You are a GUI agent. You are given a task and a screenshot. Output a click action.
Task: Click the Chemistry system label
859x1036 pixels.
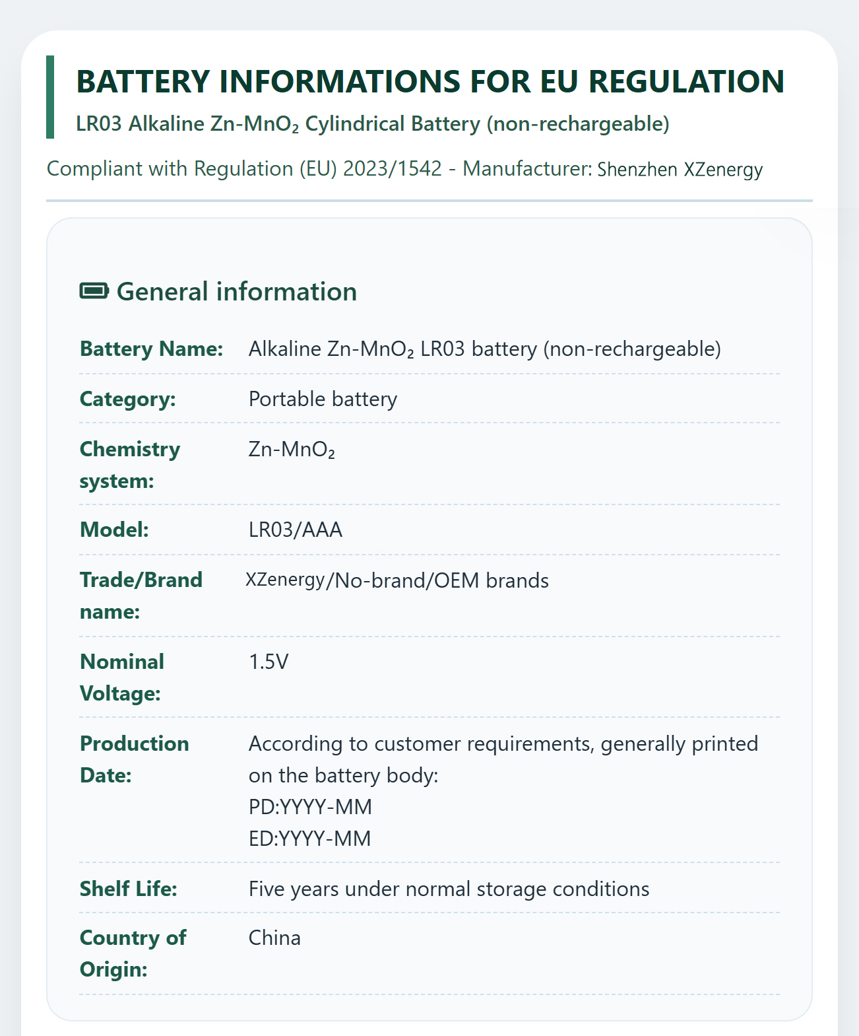click(130, 465)
